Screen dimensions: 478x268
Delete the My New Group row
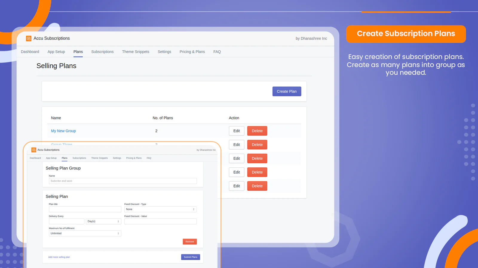(257, 131)
